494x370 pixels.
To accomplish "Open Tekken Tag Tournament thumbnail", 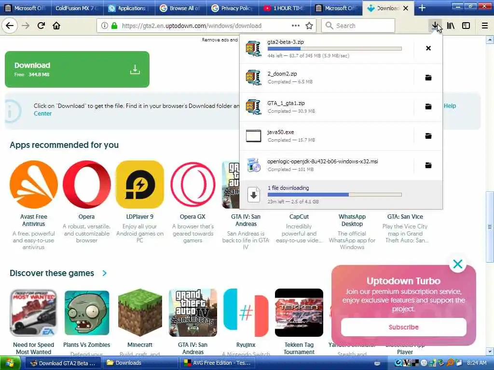I will 299,313.
